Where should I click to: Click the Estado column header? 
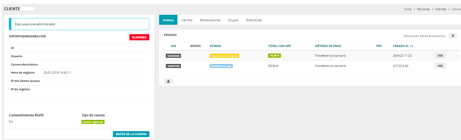pyautogui.click(x=215, y=46)
